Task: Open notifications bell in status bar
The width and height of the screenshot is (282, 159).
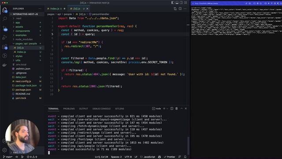Action: 185,157
